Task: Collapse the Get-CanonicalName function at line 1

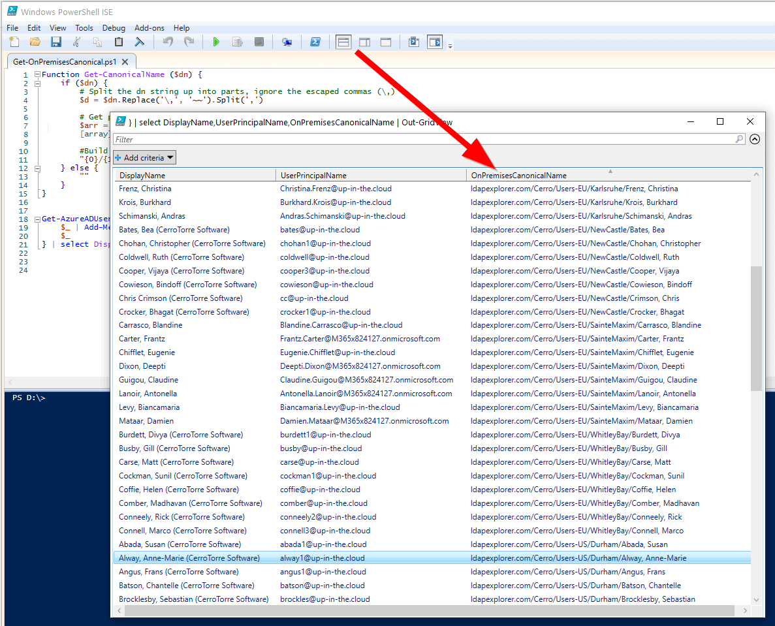Action: (37, 74)
